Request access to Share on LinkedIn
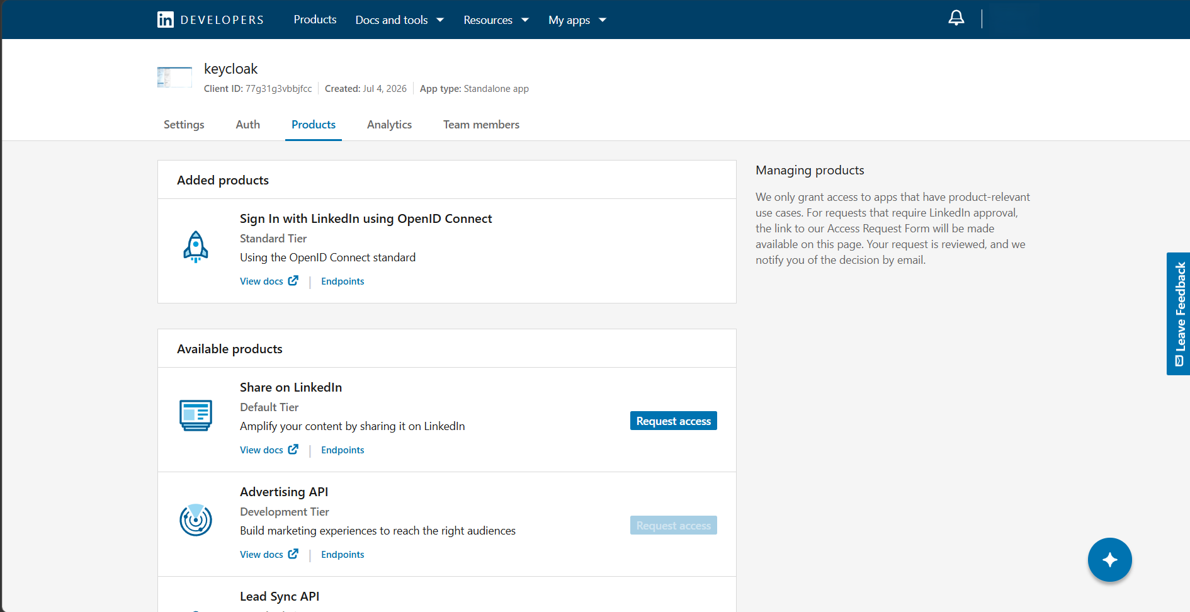The image size is (1190, 612). (x=673, y=421)
